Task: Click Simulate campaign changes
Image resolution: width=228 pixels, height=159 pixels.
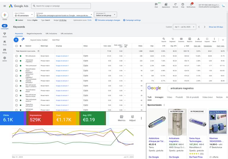Action: pos(107,20)
